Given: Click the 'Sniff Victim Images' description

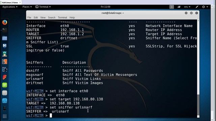Looking at the screenshot, I should pyautogui.click(x=83, y=83).
